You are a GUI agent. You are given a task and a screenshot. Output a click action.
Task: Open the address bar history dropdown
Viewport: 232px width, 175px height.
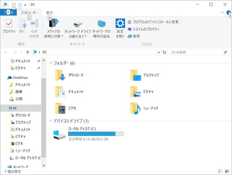[159, 52]
